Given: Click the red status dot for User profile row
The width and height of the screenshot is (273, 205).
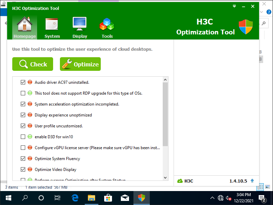Looking at the screenshot, I should (30, 126).
